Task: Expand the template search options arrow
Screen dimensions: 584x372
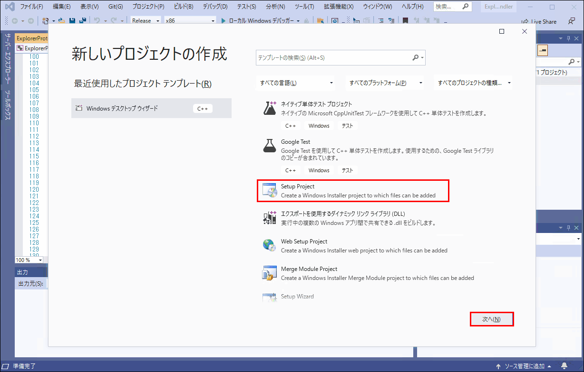Action: coord(422,58)
